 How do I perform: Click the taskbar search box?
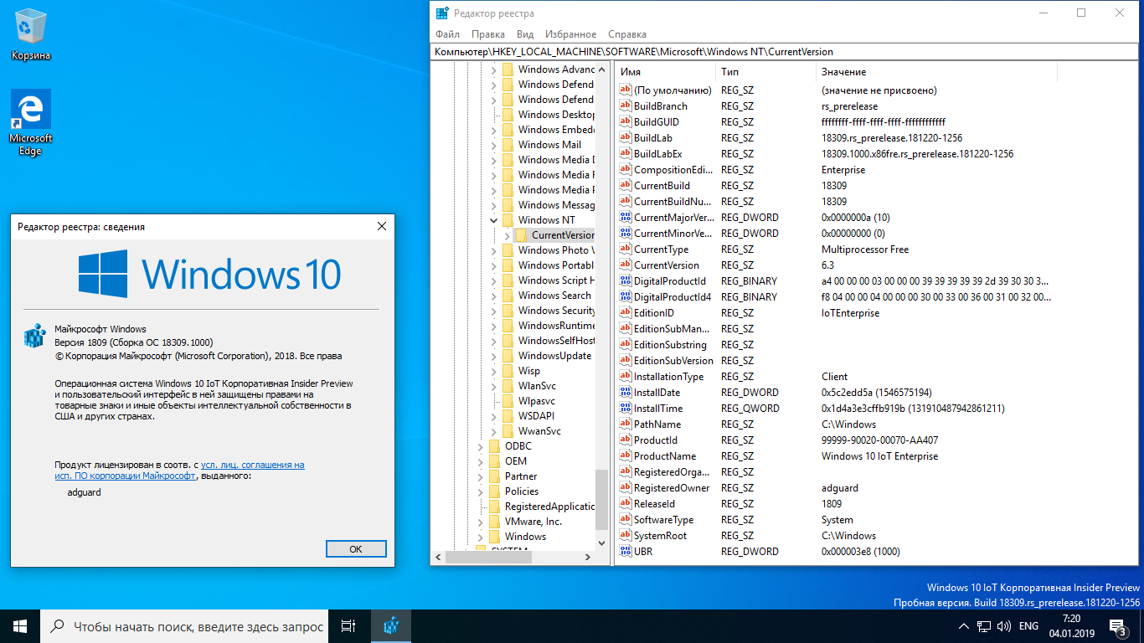point(184,625)
